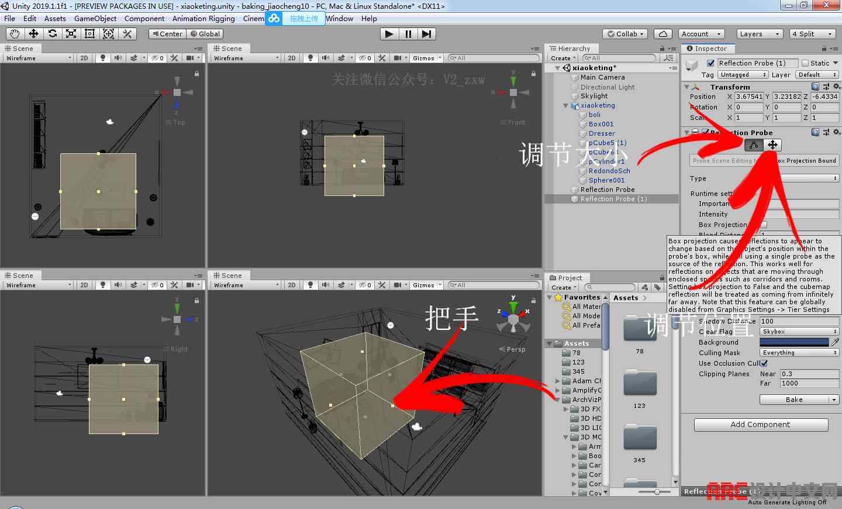Viewport: 842px width, 509px height.
Task: Click the Step forward button
Action: click(x=427, y=34)
